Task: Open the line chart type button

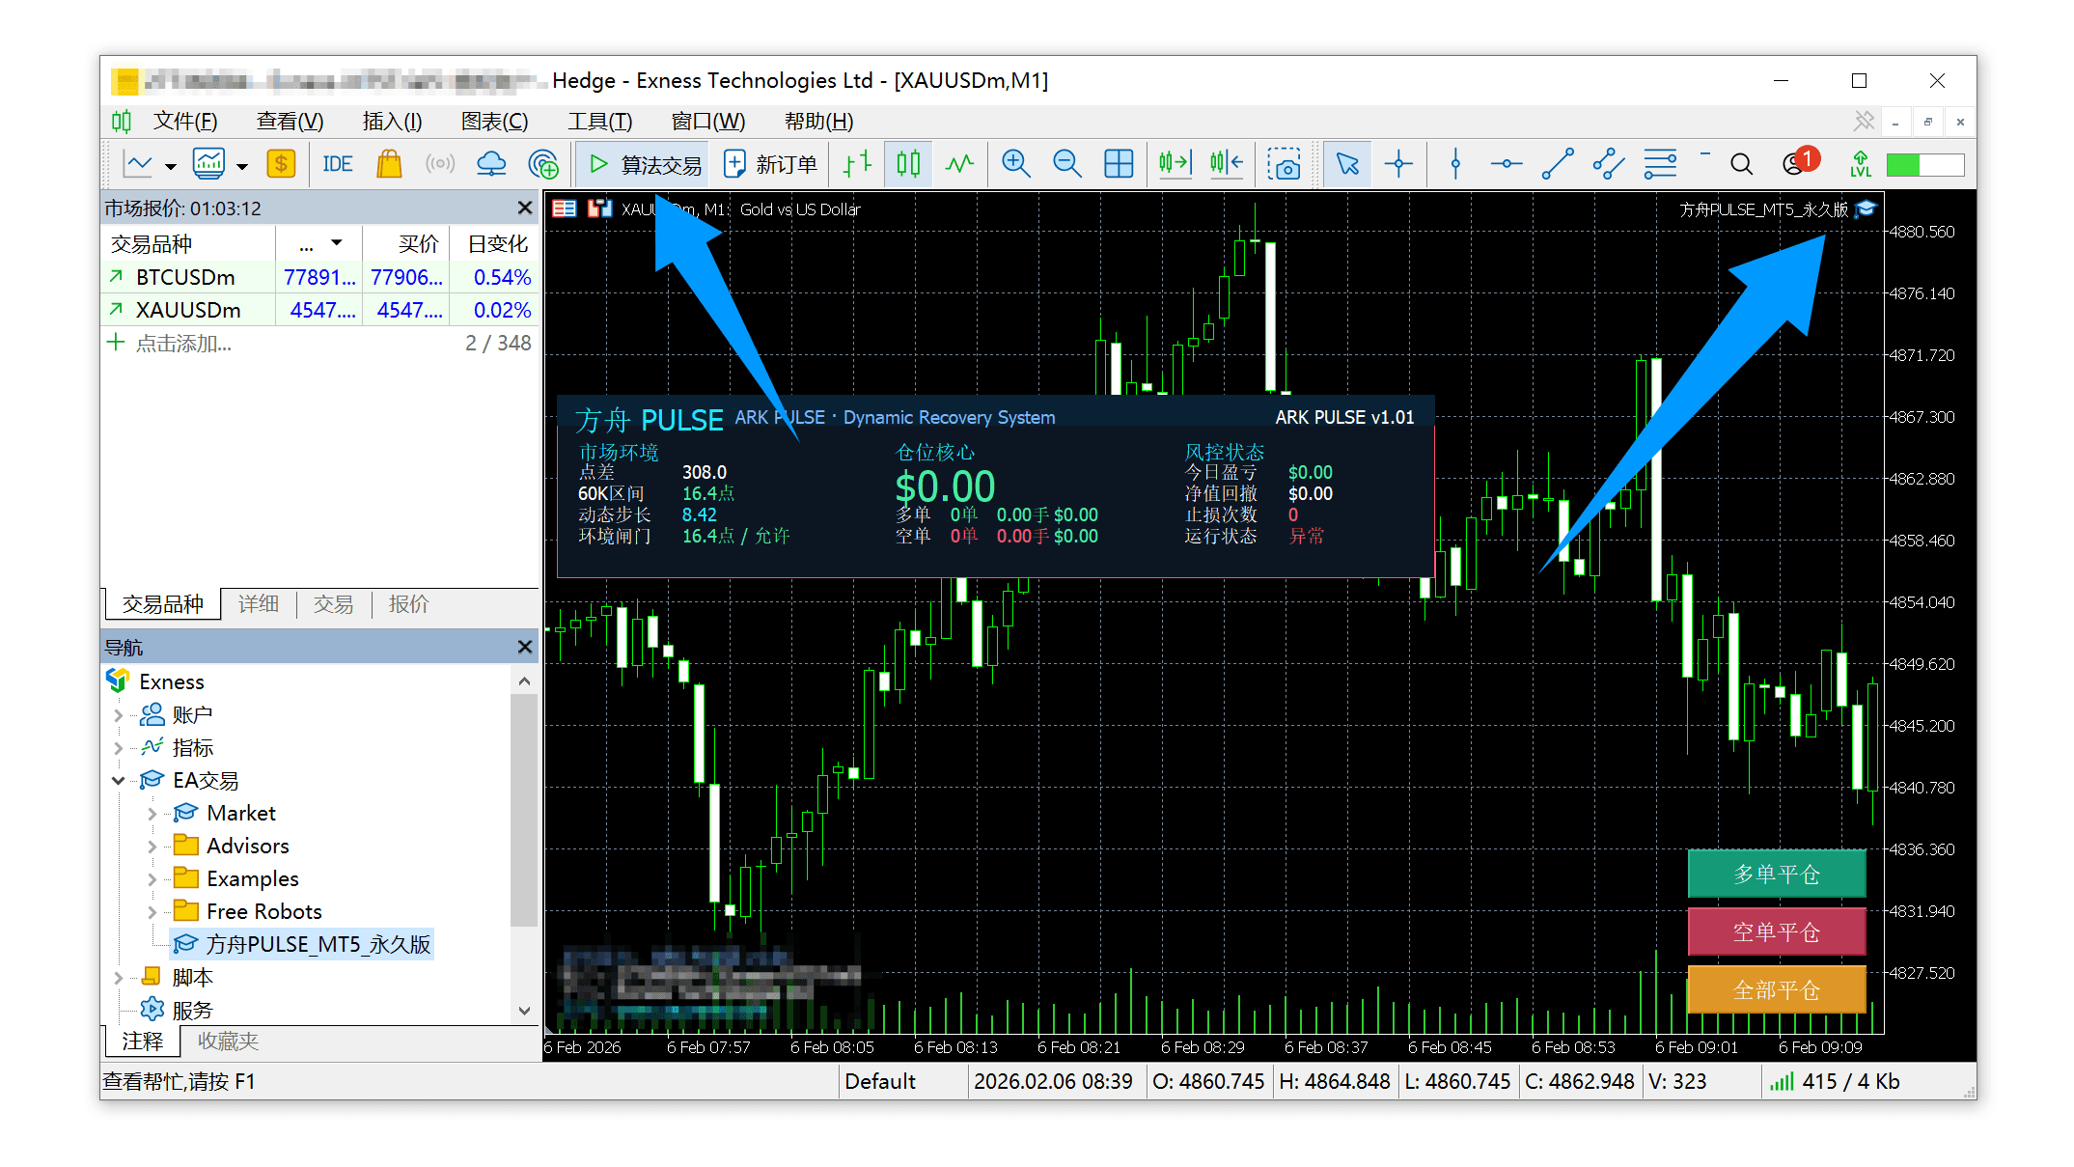Action: (138, 164)
